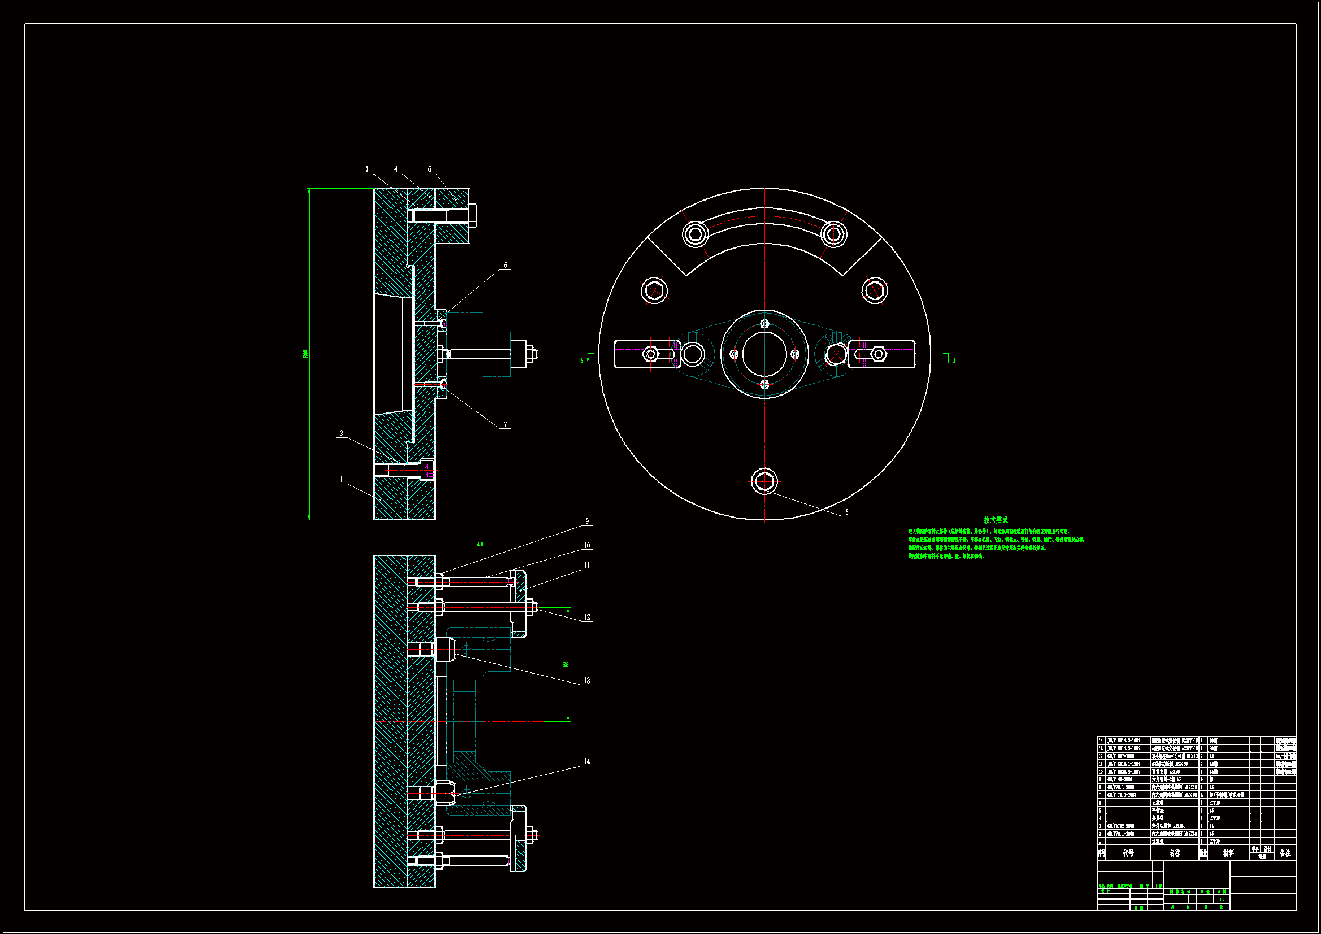
Task: Select the leader label number 3
Action: tap(367, 169)
